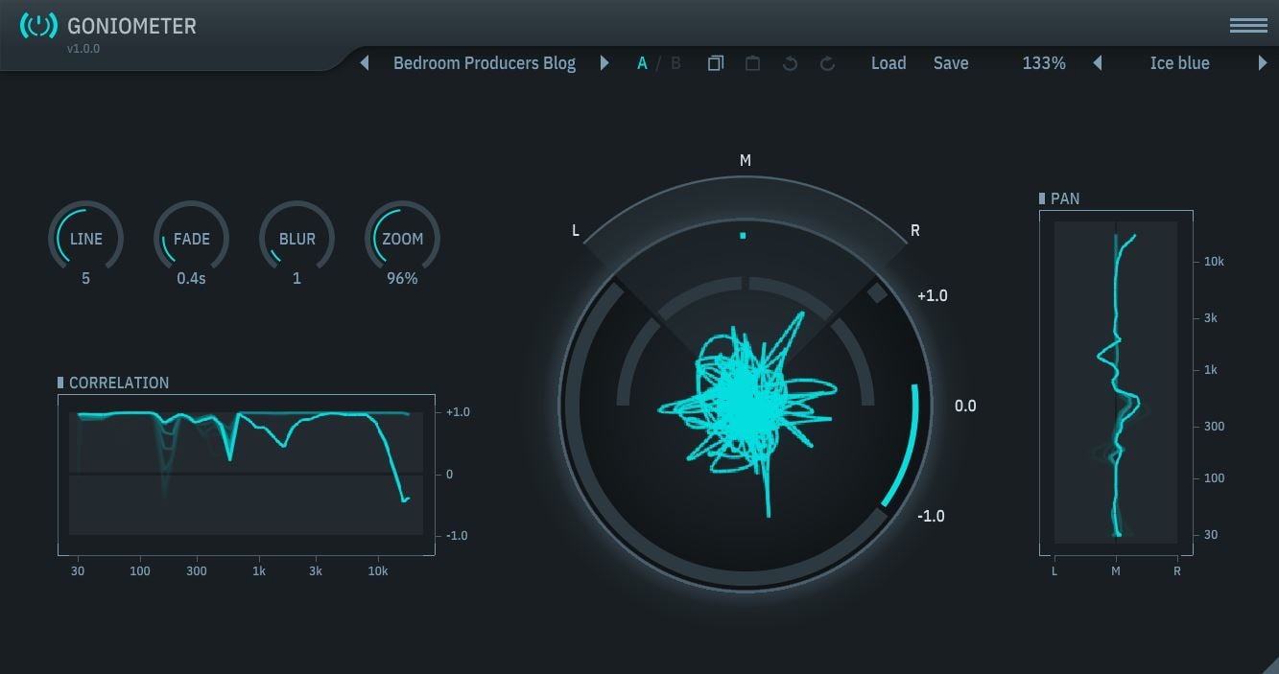Select previous preset with left arrow
Viewport: 1279px width, 674px height.
click(x=365, y=63)
